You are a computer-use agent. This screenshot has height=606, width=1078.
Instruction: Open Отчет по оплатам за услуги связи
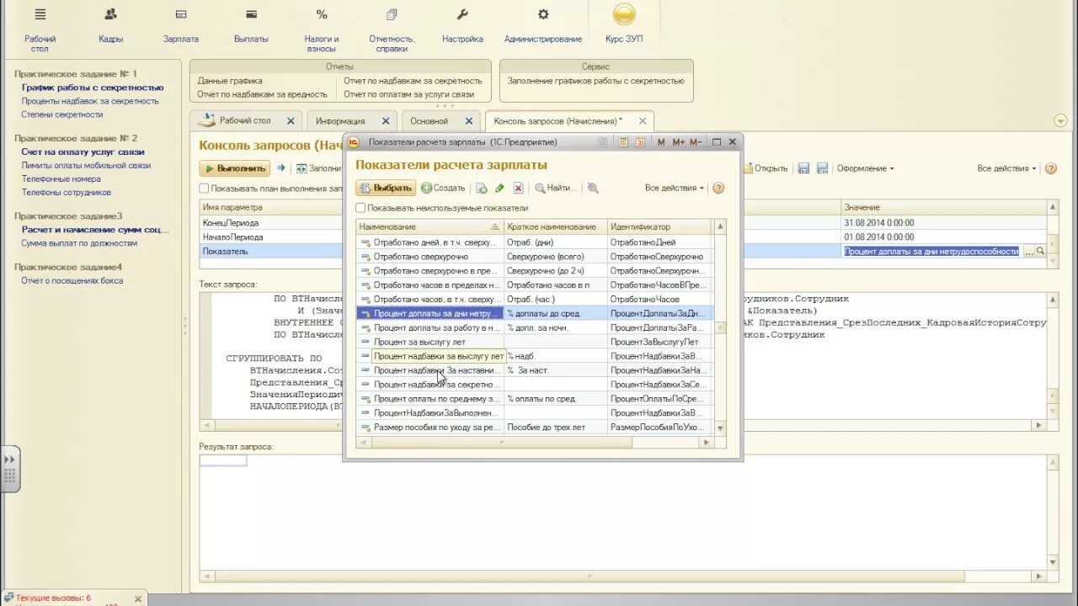point(408,94)
